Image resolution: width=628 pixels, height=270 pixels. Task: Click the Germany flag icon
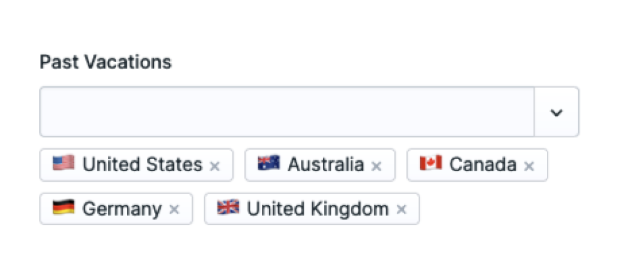[63, 208]
